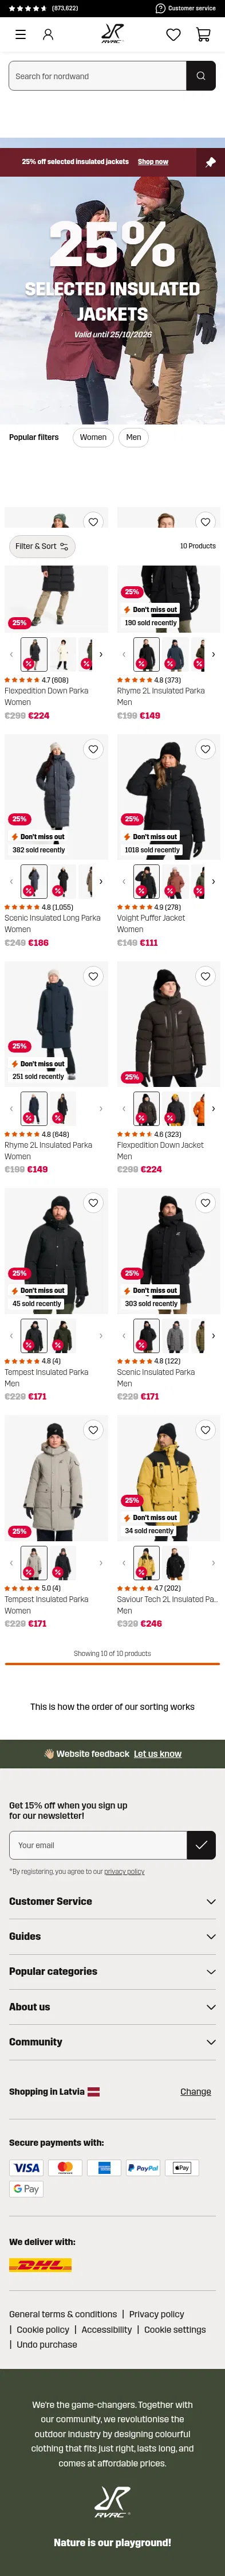Open the hamburger navigation menu
The height and width of the screenshot is (2576, 225).
click(x=20, y=34)
